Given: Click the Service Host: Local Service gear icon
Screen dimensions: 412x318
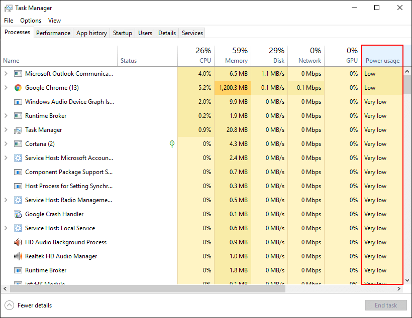Looking at the screenshot, I should (x=18, y=228).
